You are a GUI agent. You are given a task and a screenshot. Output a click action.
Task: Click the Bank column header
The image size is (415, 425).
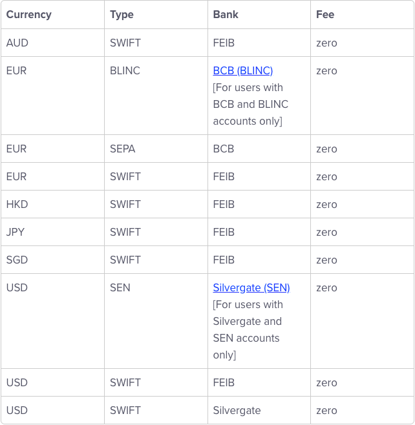pyautogui.click(x=226, y=14)
